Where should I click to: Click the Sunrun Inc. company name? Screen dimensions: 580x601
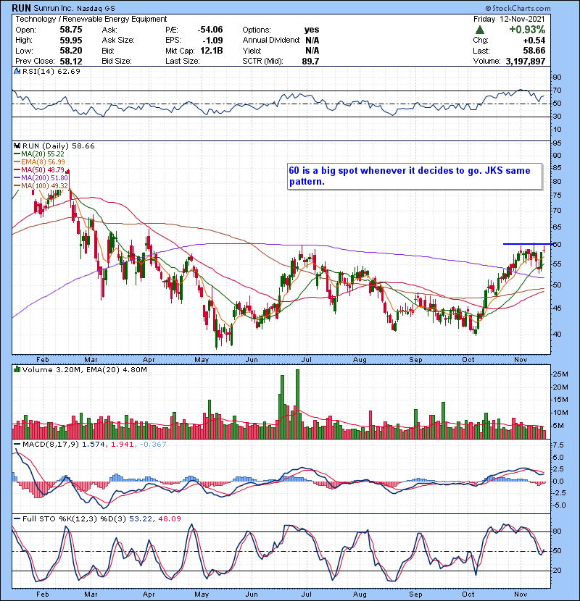54,8
